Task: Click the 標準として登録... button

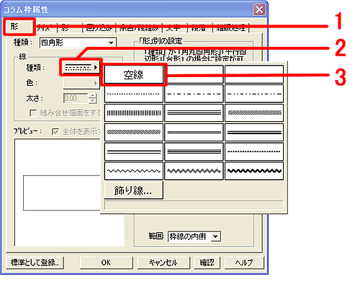Action: (x=35, y=263)
